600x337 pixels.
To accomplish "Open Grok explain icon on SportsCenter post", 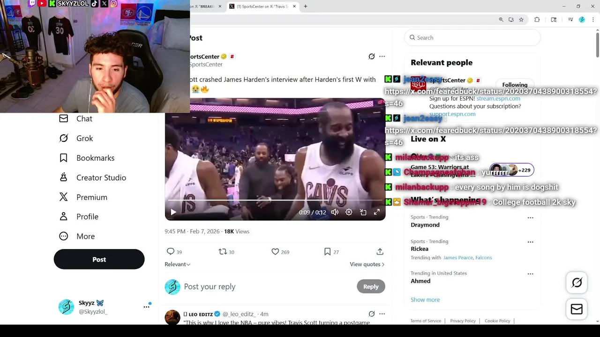I will coord(372,56).
